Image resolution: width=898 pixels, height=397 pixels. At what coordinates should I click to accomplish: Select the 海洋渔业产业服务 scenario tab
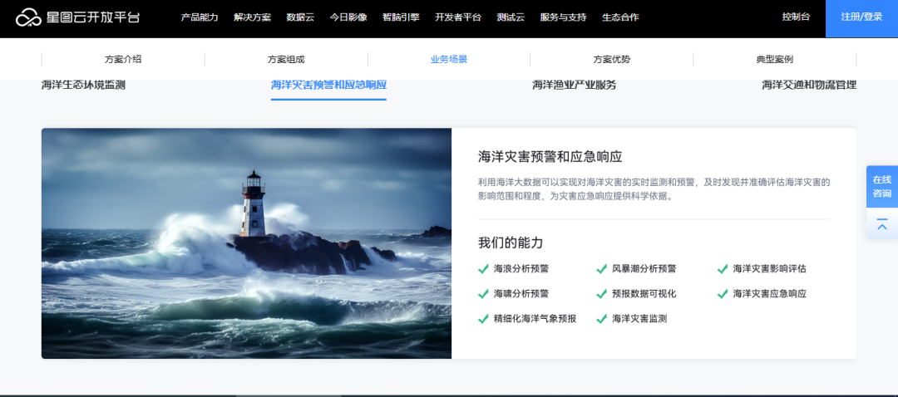point(574,86)
